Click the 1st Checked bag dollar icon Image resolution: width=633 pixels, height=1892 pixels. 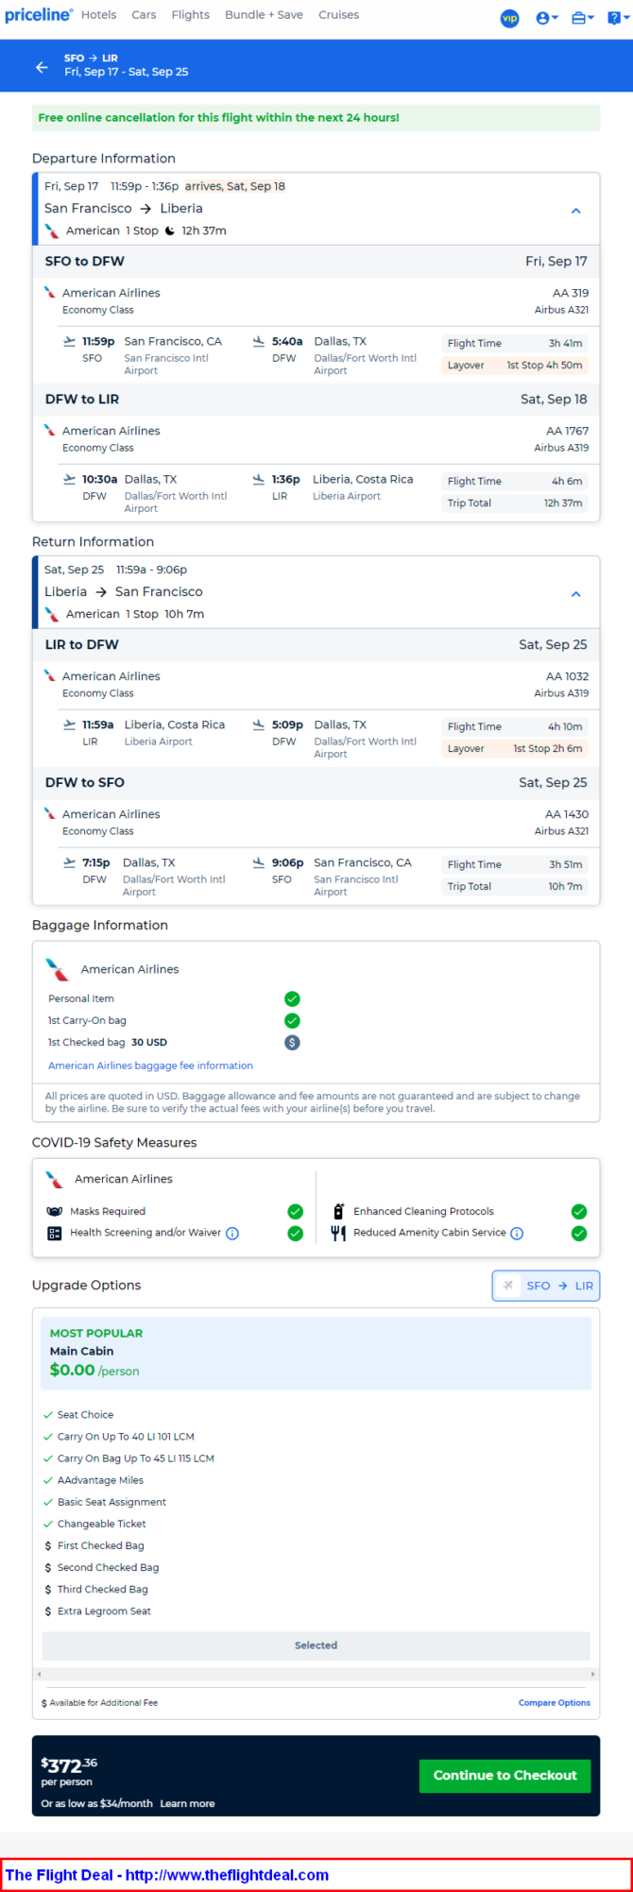[x=292, y=1042]
